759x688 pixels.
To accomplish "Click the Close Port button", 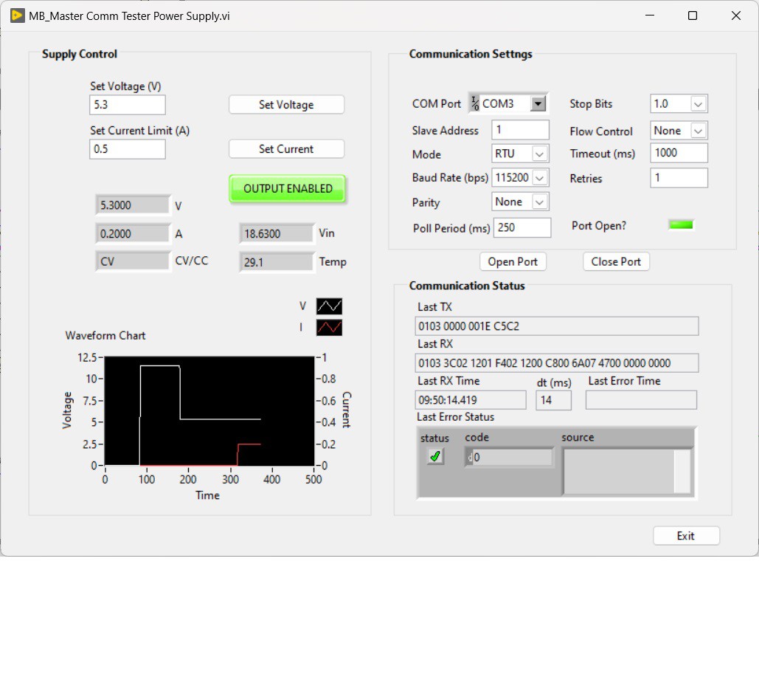I will pos(616,262).
